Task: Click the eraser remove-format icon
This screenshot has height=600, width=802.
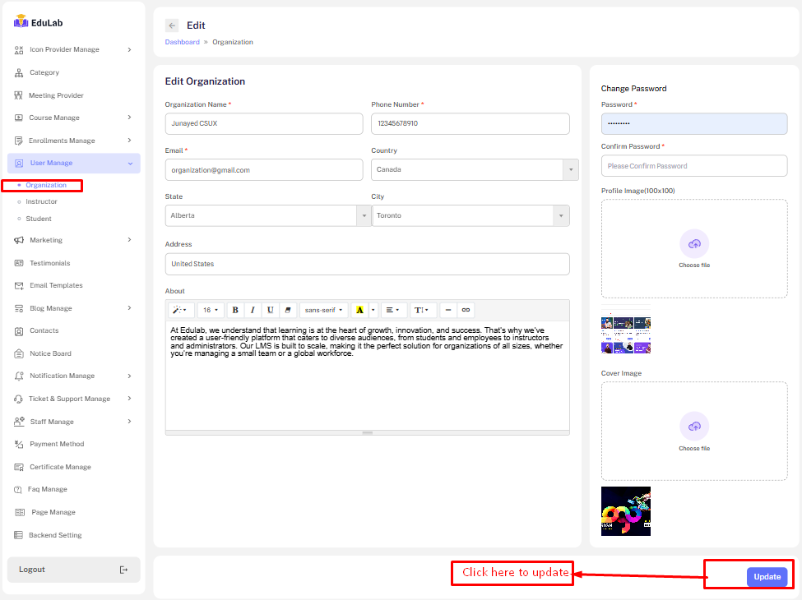Action: click(287, 310)
